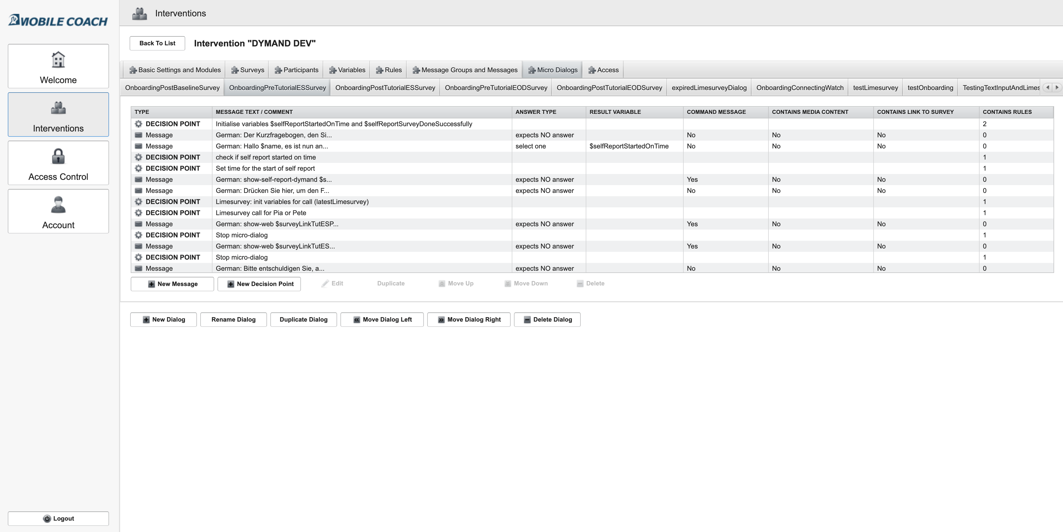The height and width of the screenshot is (532, 1063).
Task: Click the Delete Dialog button
Action: click(547, 320)
